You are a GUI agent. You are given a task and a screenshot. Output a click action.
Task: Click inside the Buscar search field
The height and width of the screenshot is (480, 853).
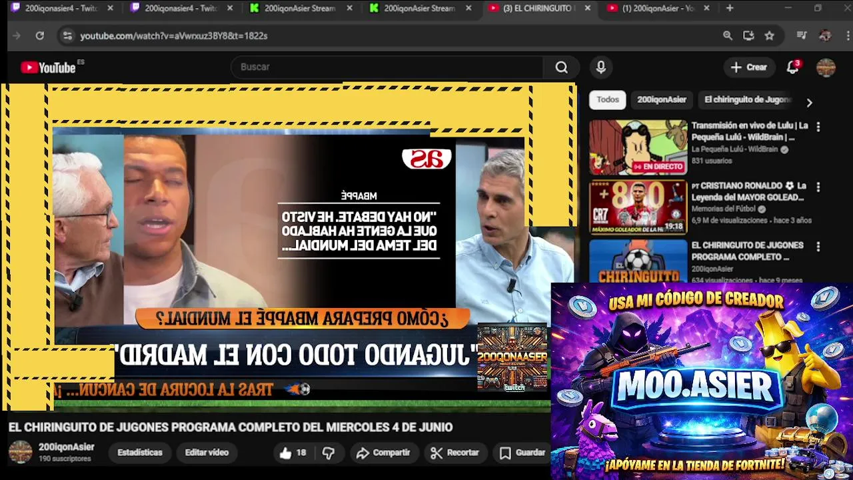tap(387, 67)
